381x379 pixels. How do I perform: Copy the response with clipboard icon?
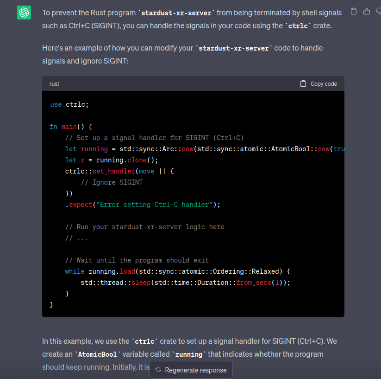[354, 11]
